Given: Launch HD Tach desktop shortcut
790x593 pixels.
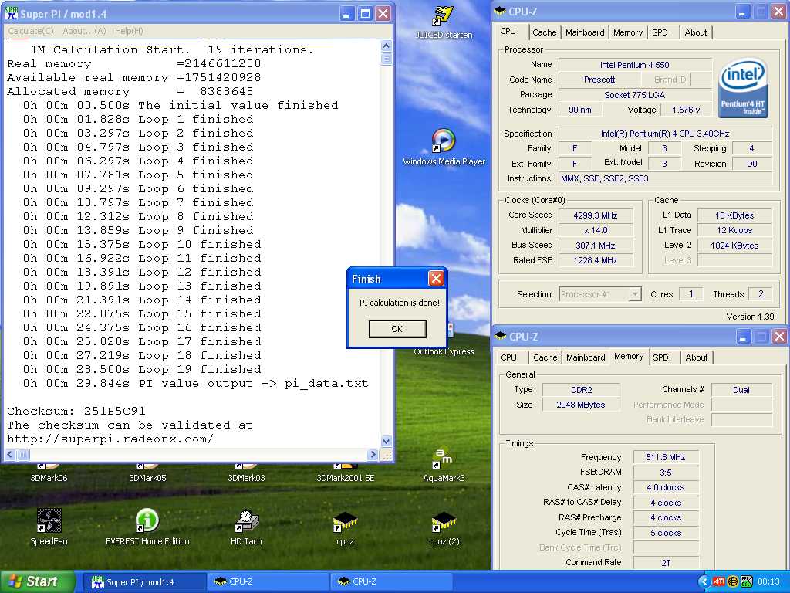Looking at the screenshot, I should point(246,527).
